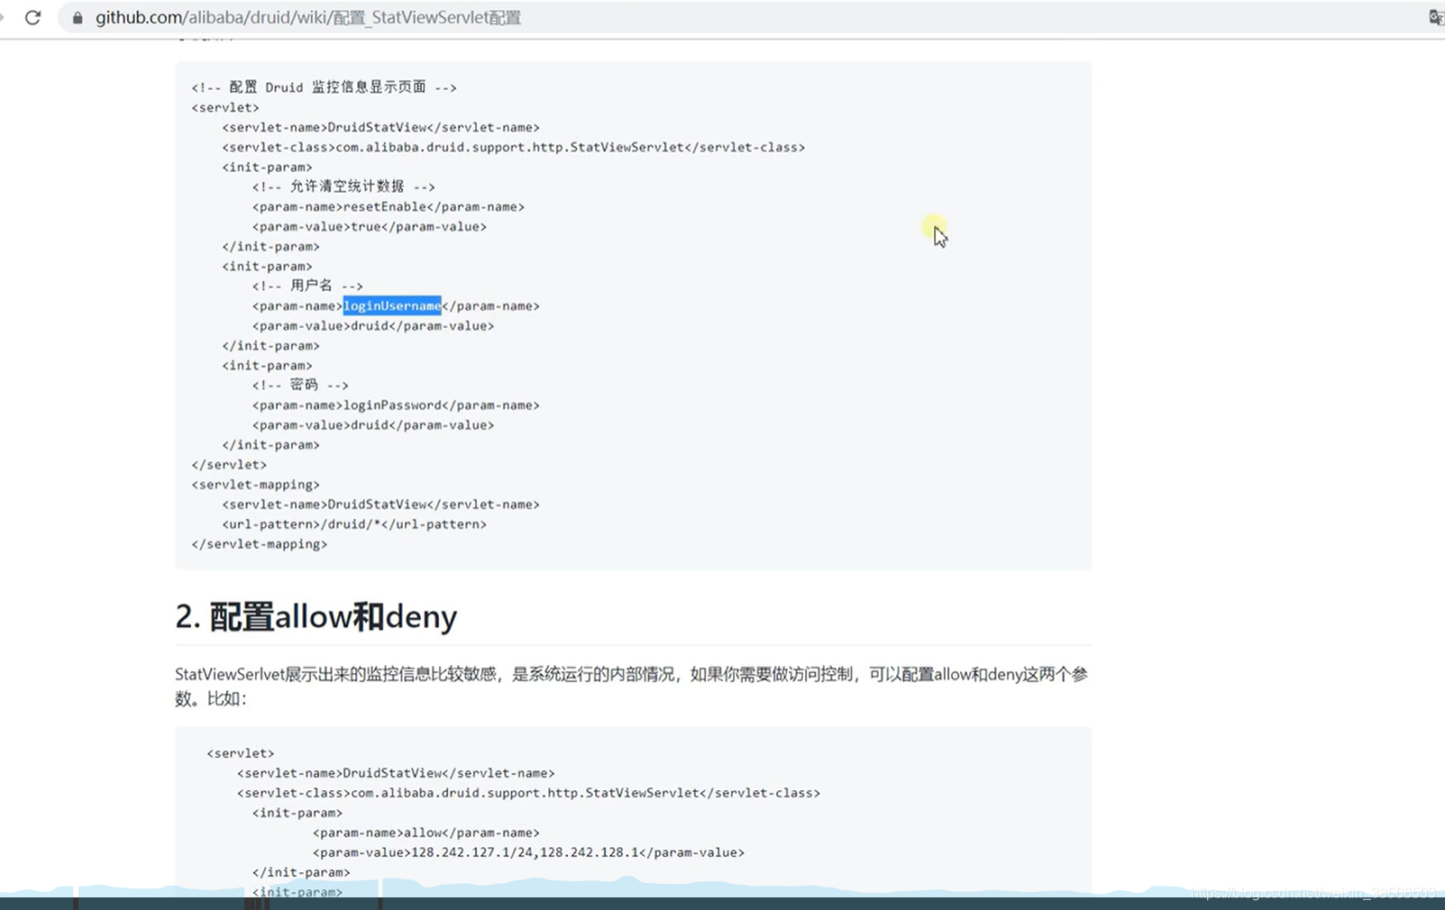The width and height of the screenshot is (1445, 910).
Task: Click the '2. 配置allow和deny' heading
Action: 316,616
